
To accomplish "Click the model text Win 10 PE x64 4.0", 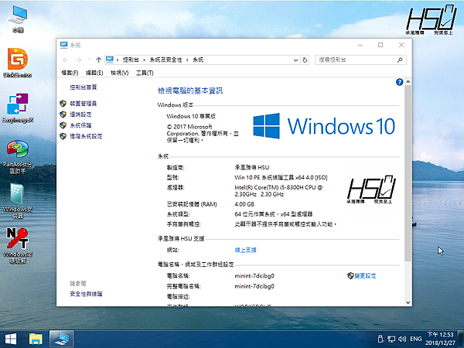I will (x=281, y=178).
